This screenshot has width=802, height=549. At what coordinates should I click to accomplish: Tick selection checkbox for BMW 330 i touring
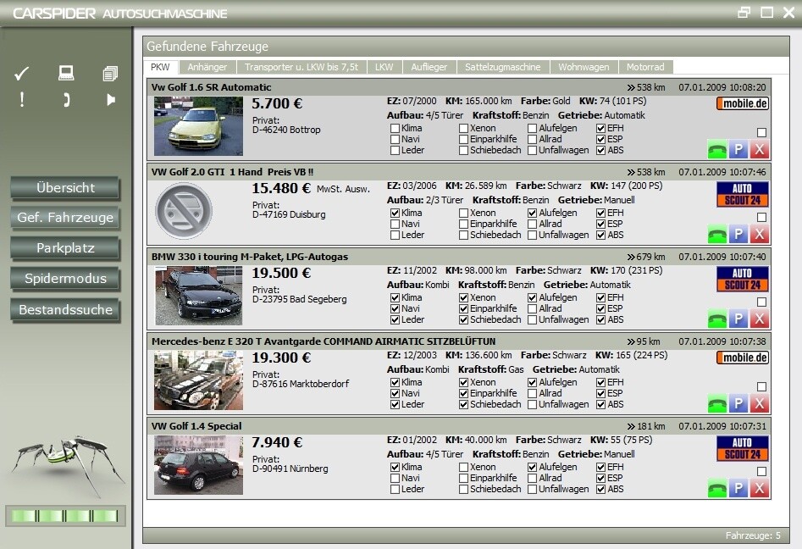[761, 302]
